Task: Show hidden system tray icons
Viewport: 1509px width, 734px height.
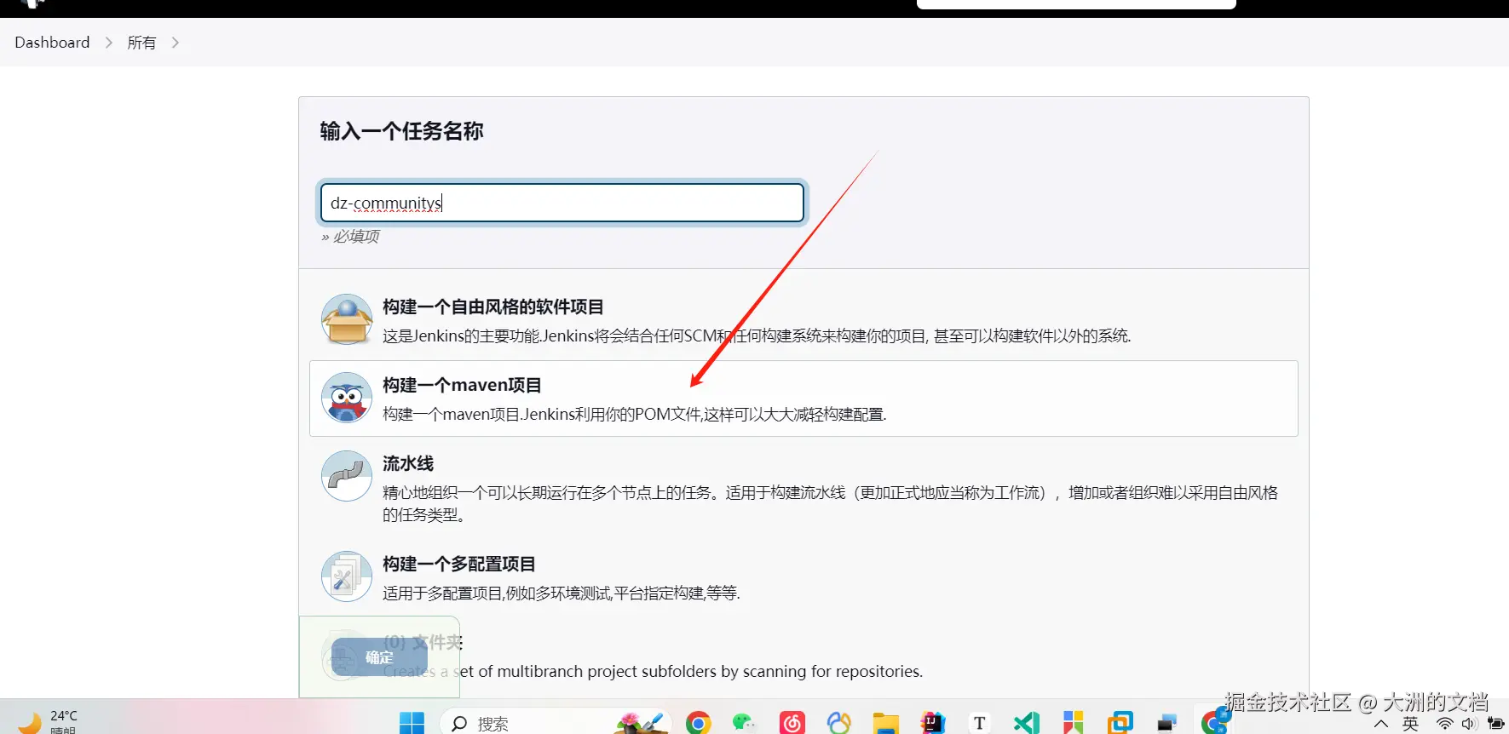Action: [x=1381, y=724]
